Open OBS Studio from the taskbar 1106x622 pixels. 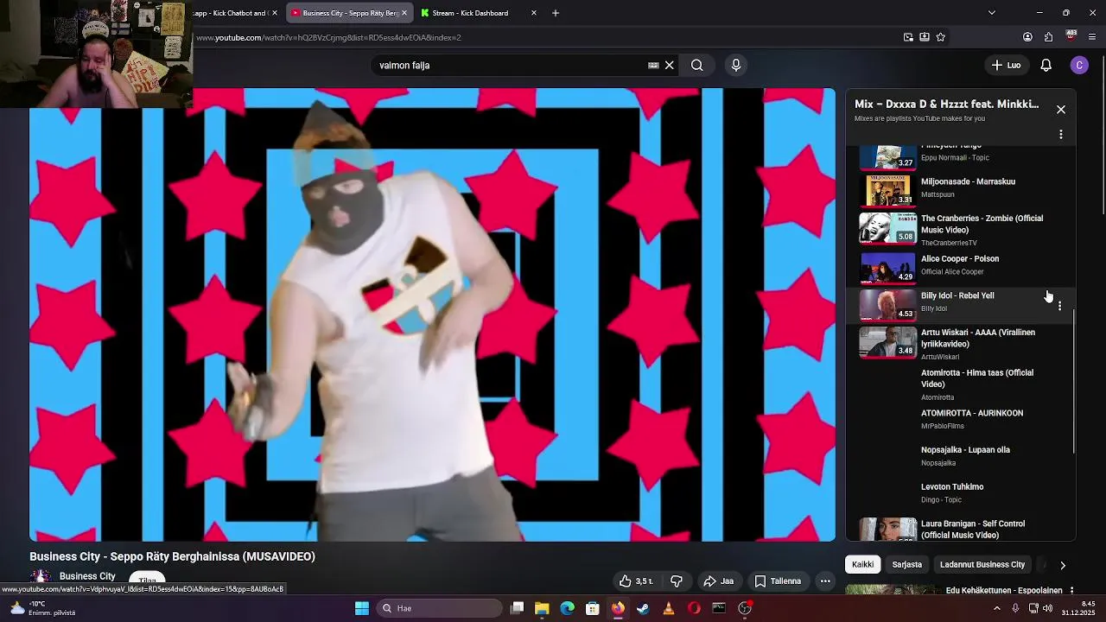click(745, 608)
